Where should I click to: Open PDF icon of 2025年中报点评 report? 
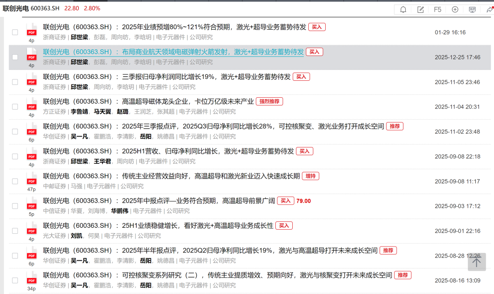[32, 204]
